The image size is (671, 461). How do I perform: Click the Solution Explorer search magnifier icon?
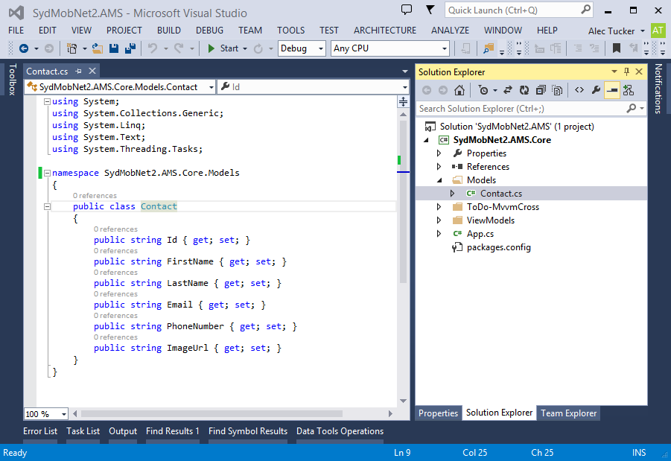pyautogui.click(x=632, y=109)
